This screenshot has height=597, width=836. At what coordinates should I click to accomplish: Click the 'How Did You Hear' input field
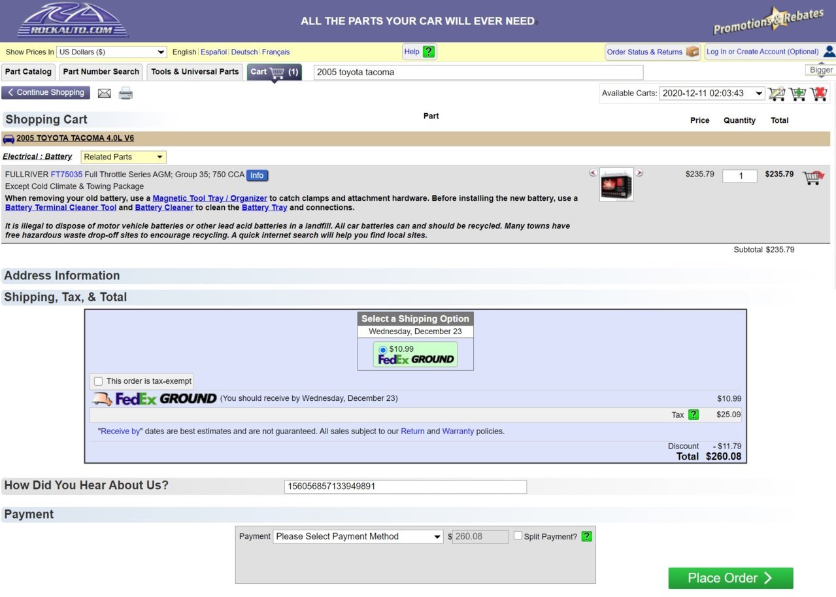point(405,486)
